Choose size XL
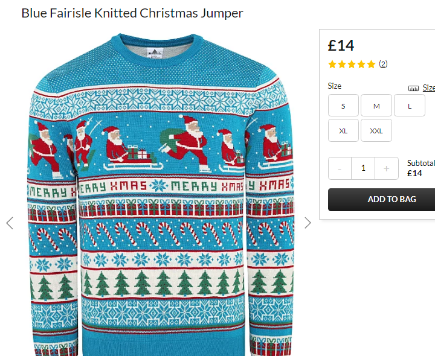Screen dimensions: 435x356 [343, 130]
